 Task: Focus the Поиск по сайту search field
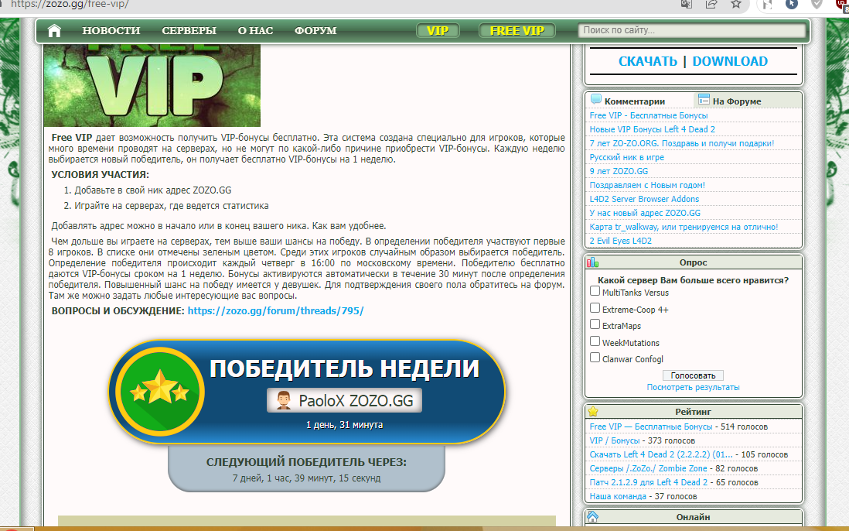pos(692,31)
